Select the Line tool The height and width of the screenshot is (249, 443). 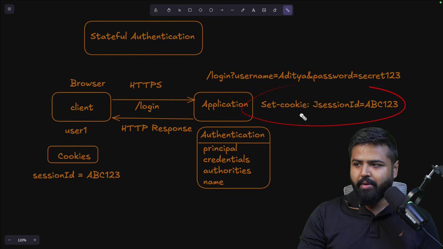click(232, 10)
